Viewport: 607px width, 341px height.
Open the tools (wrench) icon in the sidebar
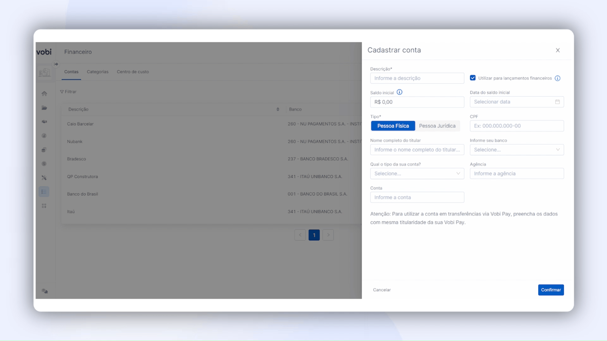point(44,178)
